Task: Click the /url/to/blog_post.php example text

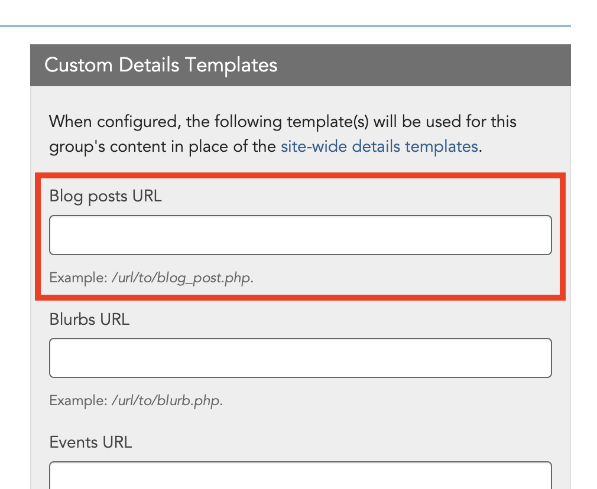Action: click(183, 278)
